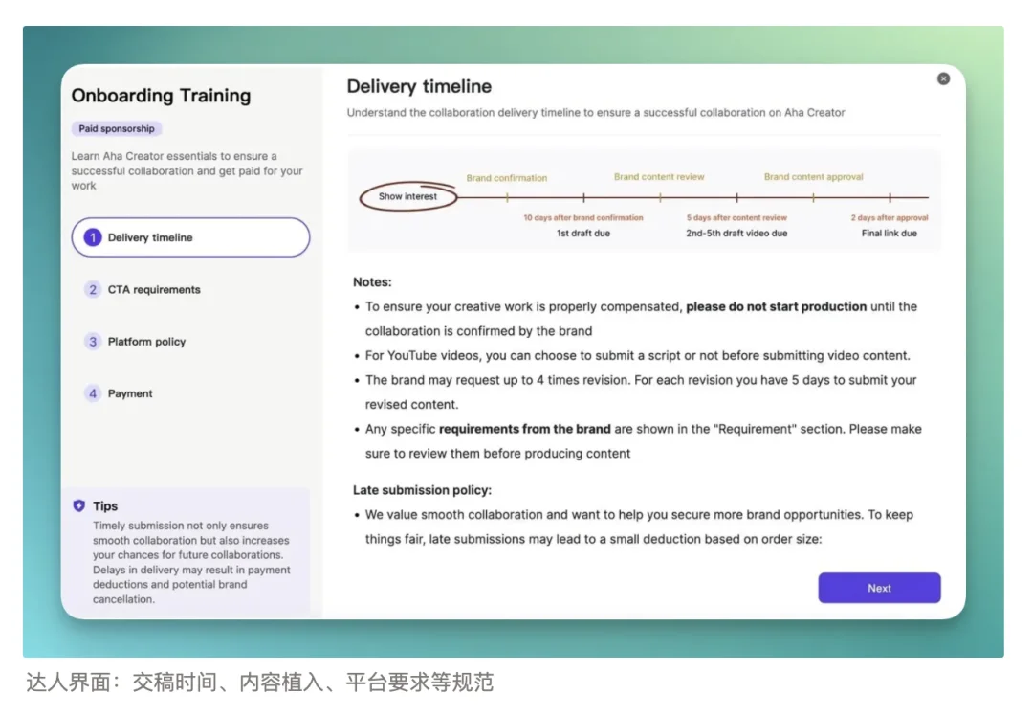The width and height of the screenshot is (1033, 717).
Task: Click the circled Show interest marker
Action: tap(408, 196)
